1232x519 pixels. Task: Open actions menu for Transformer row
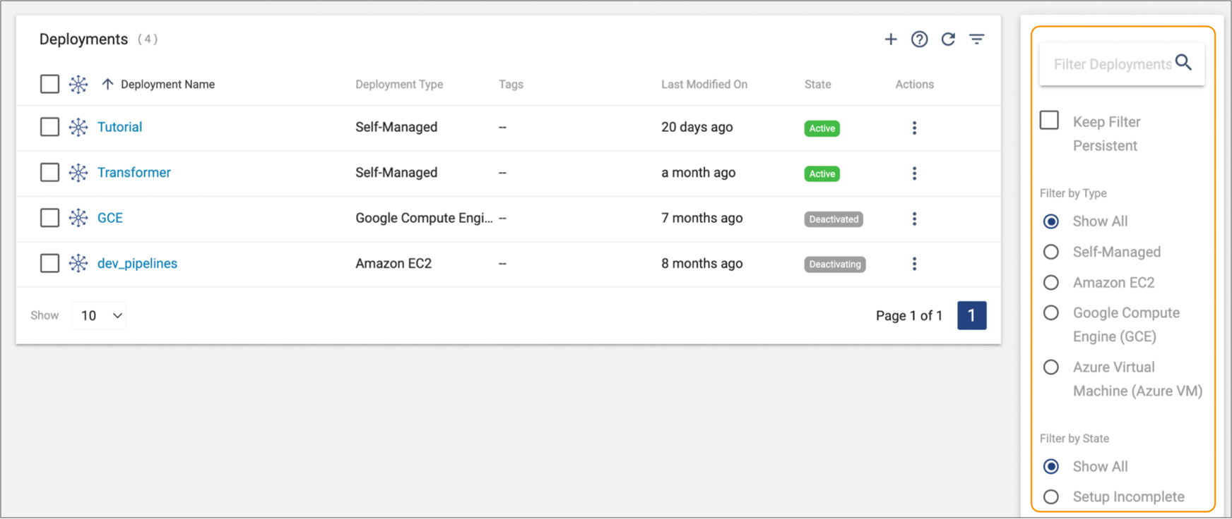pos(914,173)
